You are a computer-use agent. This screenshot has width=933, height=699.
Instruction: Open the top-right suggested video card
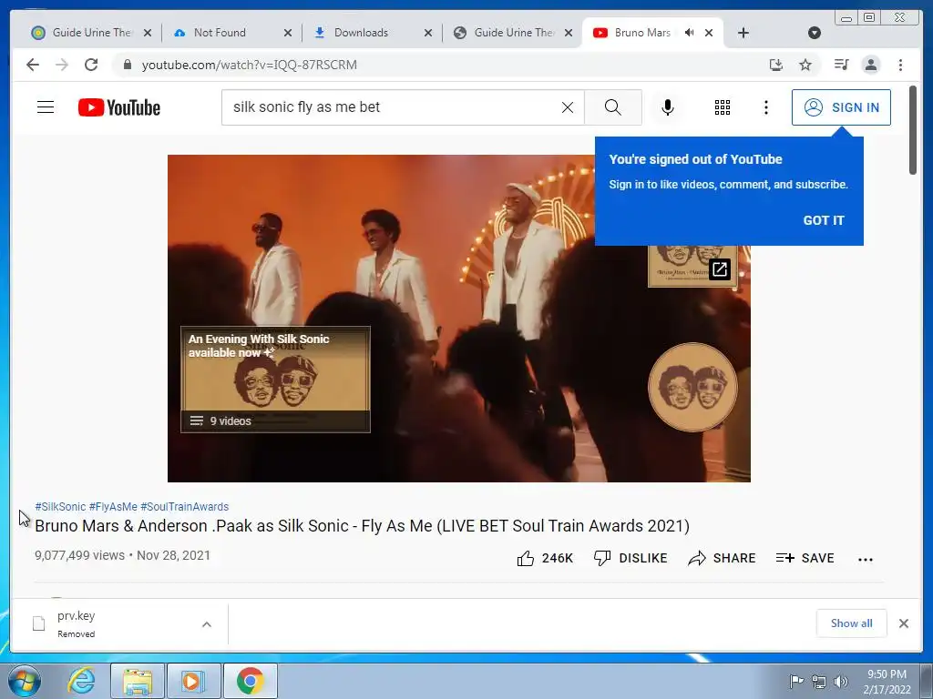692,267
